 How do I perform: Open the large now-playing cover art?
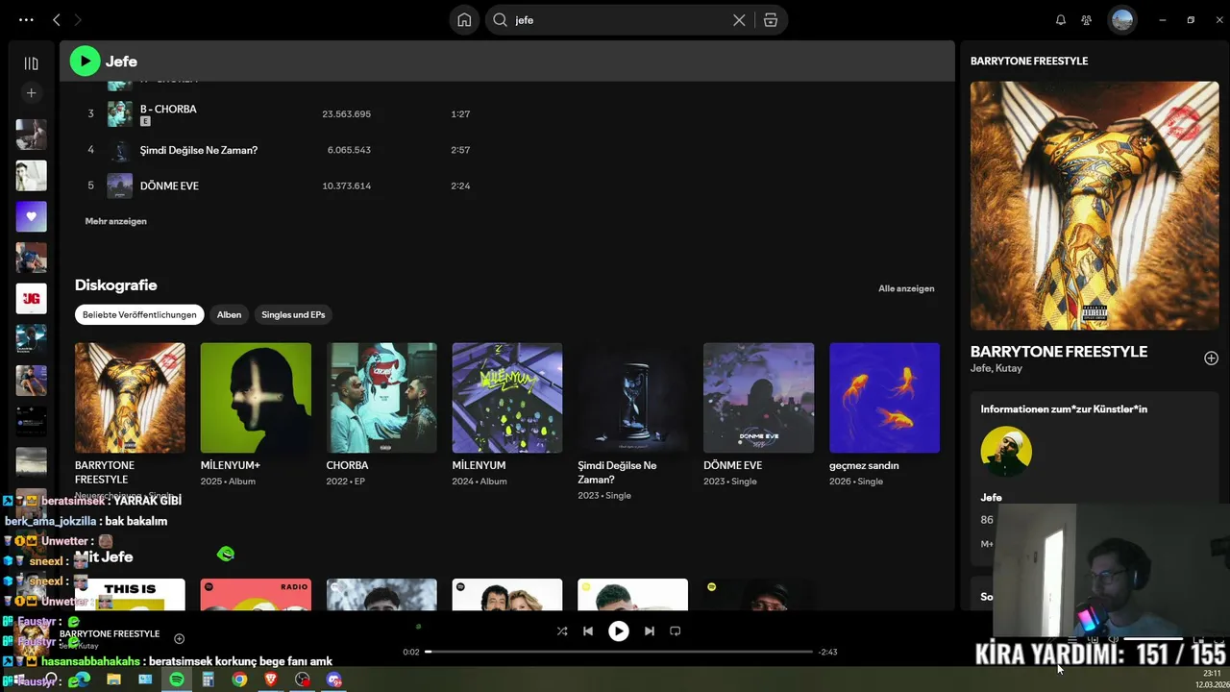click(1095, 206)
